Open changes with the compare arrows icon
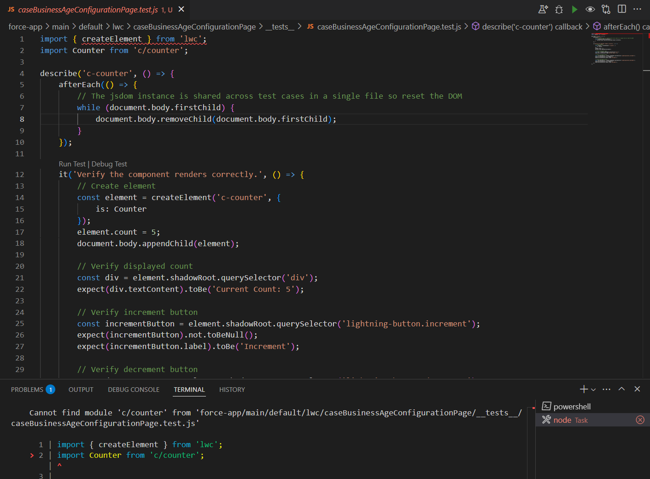The height and width of the screenshot is (479, 650). pos(606,9)
